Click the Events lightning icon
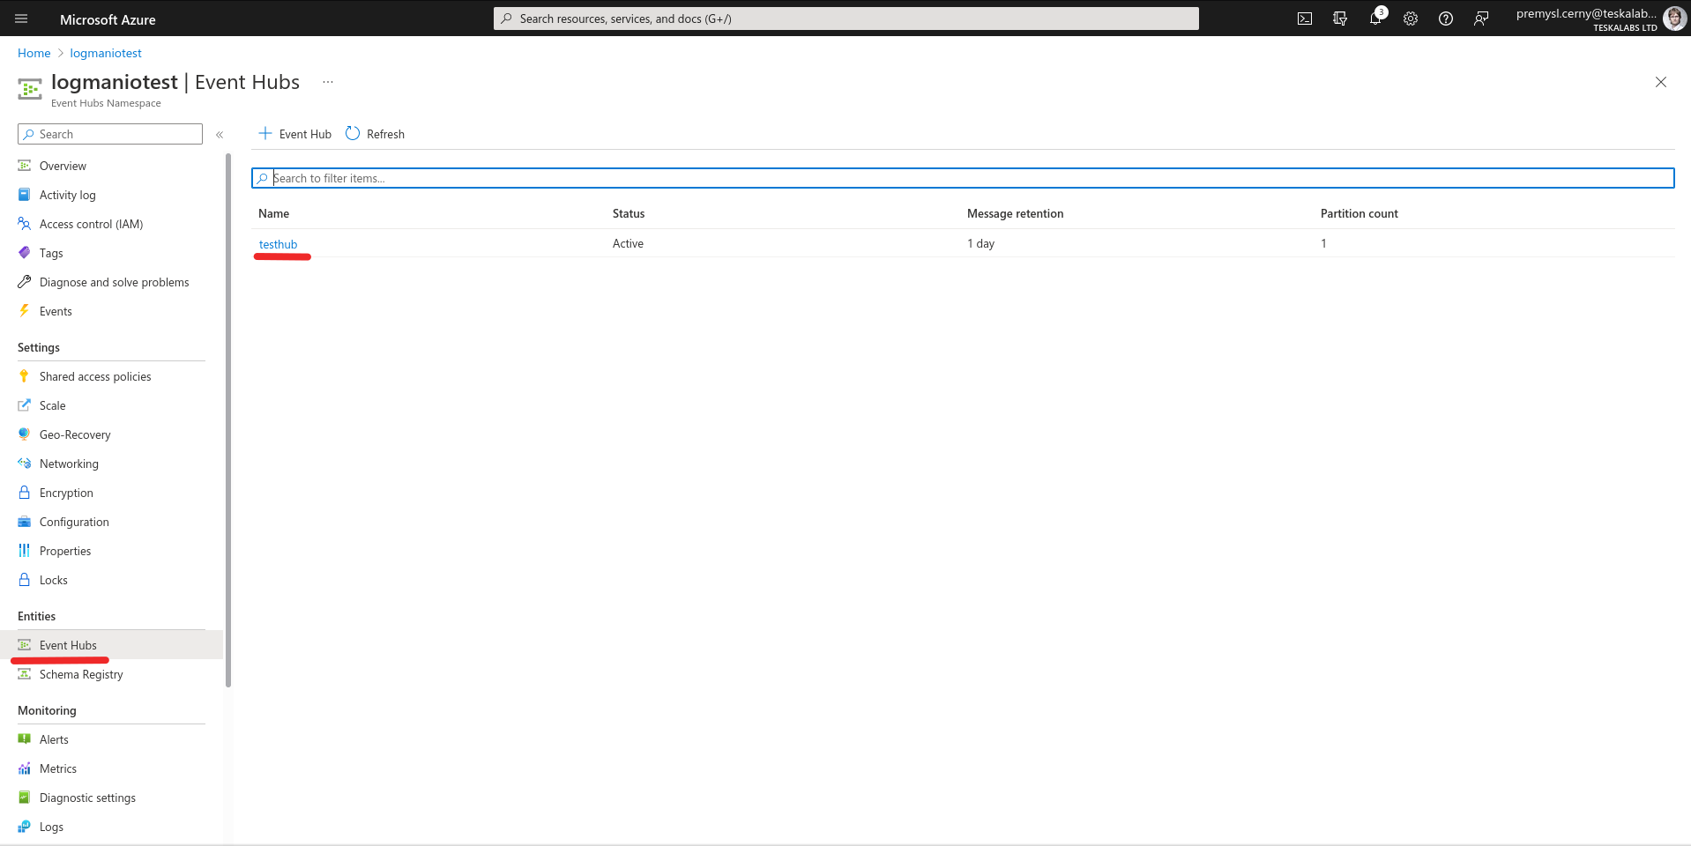Image resolution: width=1691 pixels, height=846 pixels. [25, 311]
